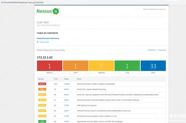Select the blue Info count box
This screenshot has height=123, width=186.
[x=153, y=66]
